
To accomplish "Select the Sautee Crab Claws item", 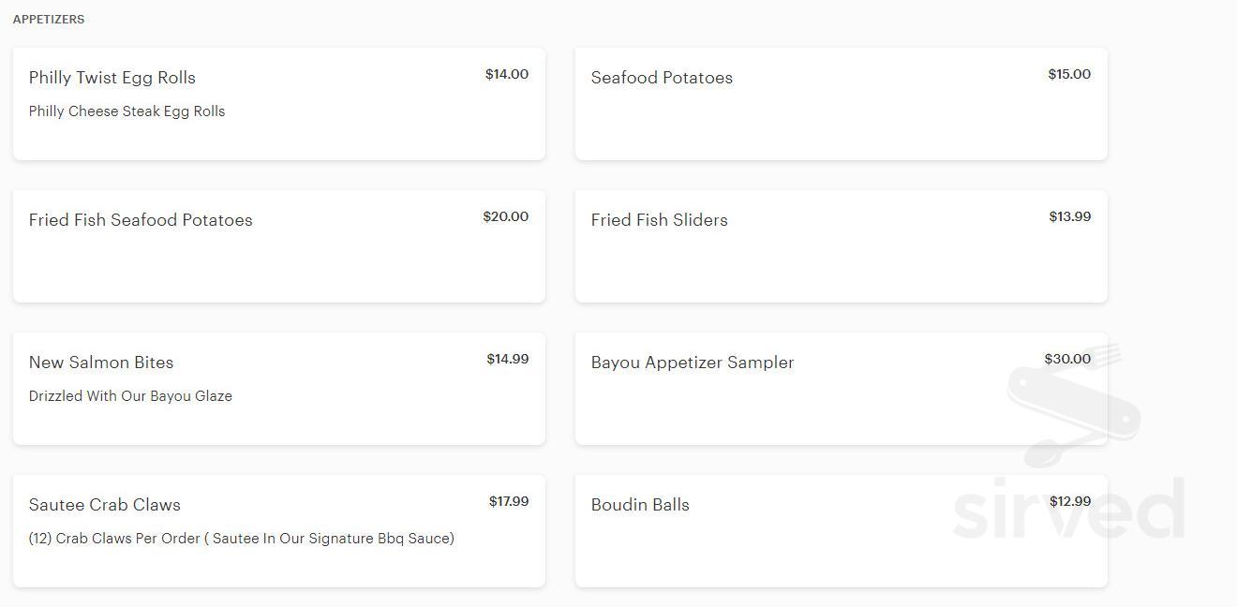I will 278,530.
